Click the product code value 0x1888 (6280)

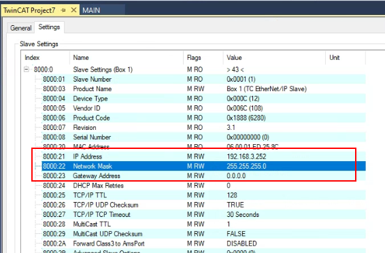246,118
